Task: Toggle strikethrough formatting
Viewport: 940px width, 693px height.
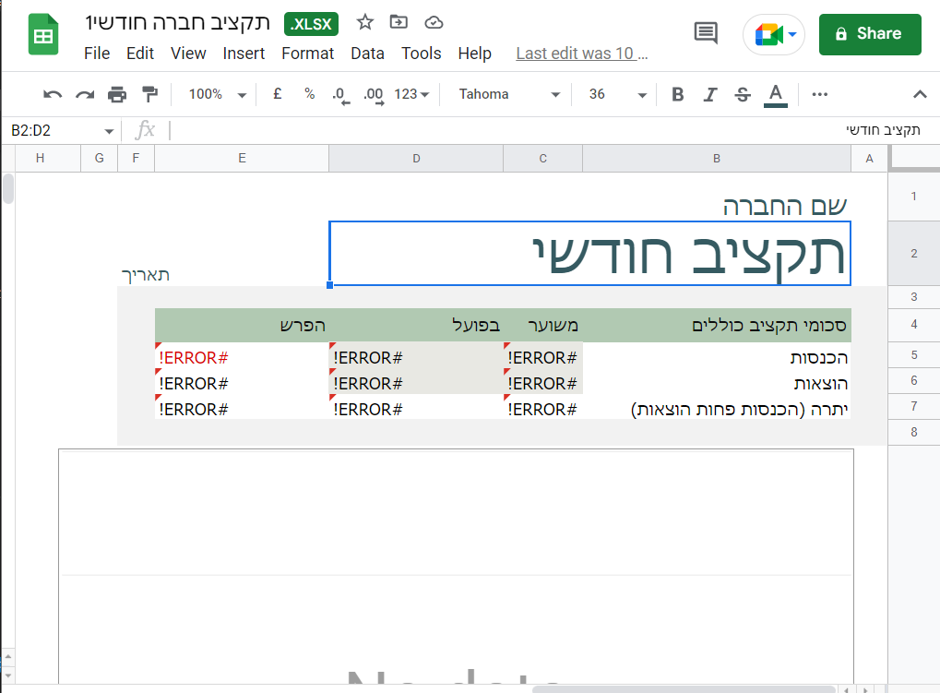Action: pos(743,95)
